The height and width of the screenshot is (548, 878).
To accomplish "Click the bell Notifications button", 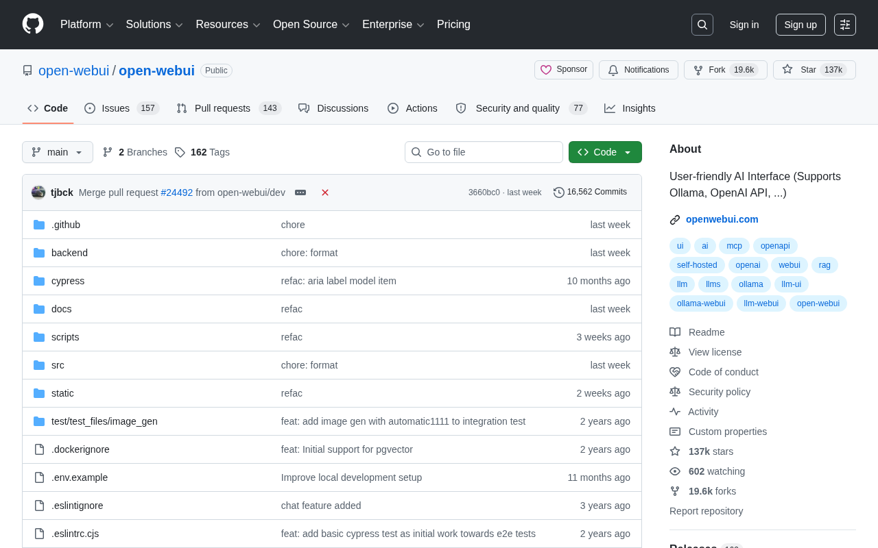I will [x=639, y=70].
